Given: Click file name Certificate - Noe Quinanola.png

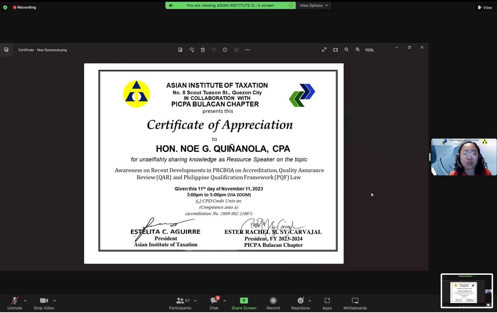Looking at the screenshot, I should 43,50.
